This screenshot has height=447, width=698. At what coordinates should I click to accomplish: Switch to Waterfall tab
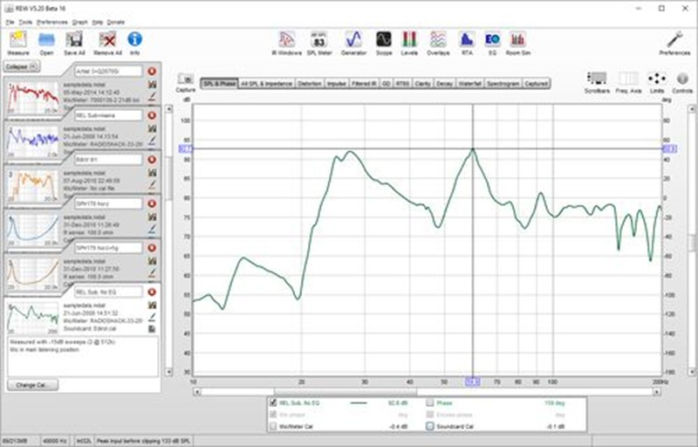[469, 84]
